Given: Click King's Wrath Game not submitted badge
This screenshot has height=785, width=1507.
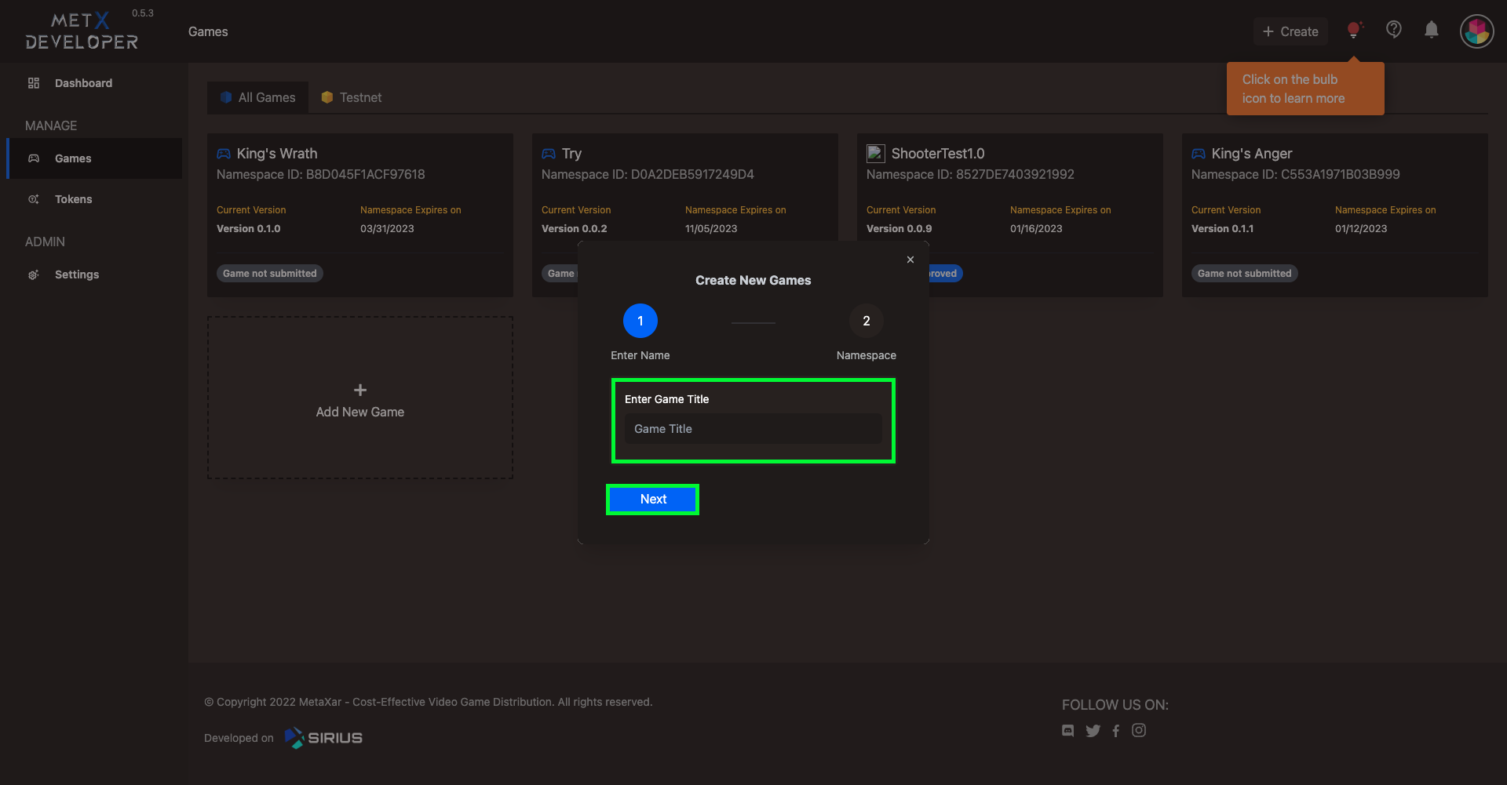Looking at the screenshot, I should click(x=270, y=274).
